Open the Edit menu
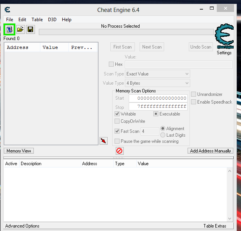Image resolution: width=241 pixels, height=231 pixels. point(22,20)
